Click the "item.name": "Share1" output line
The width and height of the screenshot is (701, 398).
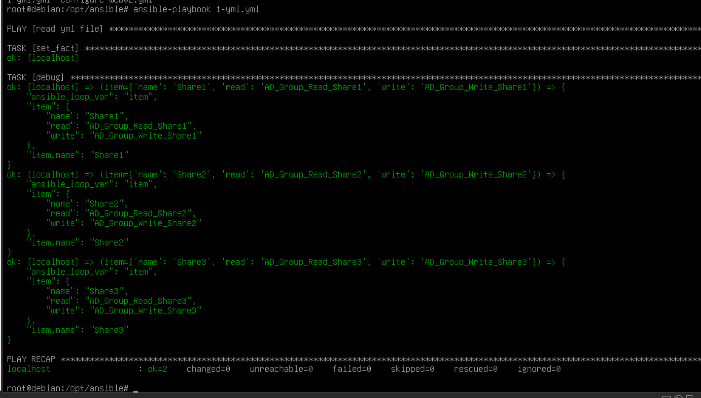(x=78, y=155)
